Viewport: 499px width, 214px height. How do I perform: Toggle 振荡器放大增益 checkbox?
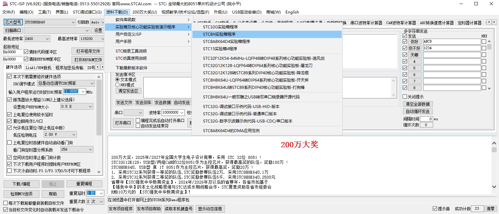pyautogui.click(x=9, y=99)
